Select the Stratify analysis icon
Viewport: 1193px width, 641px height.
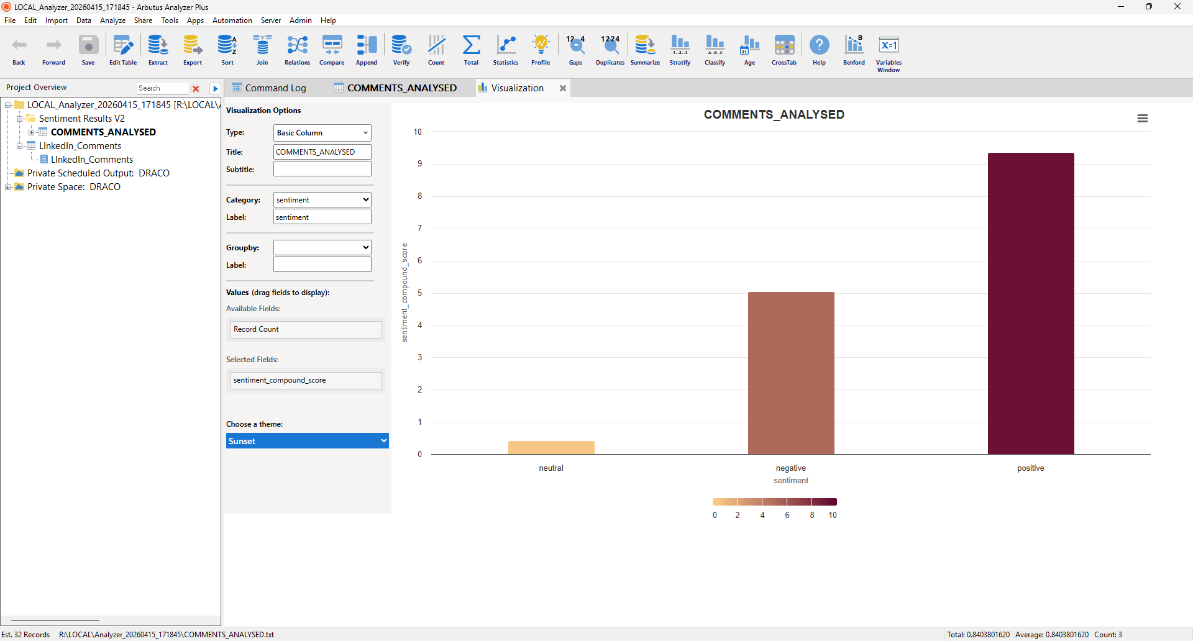coord(680,50)
